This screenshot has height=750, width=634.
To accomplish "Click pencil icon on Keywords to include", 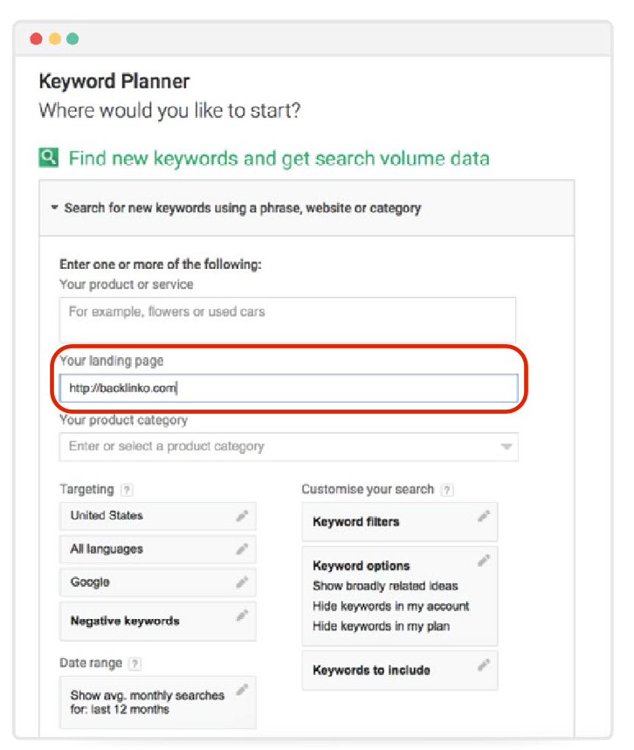I will tap(484, 664).
